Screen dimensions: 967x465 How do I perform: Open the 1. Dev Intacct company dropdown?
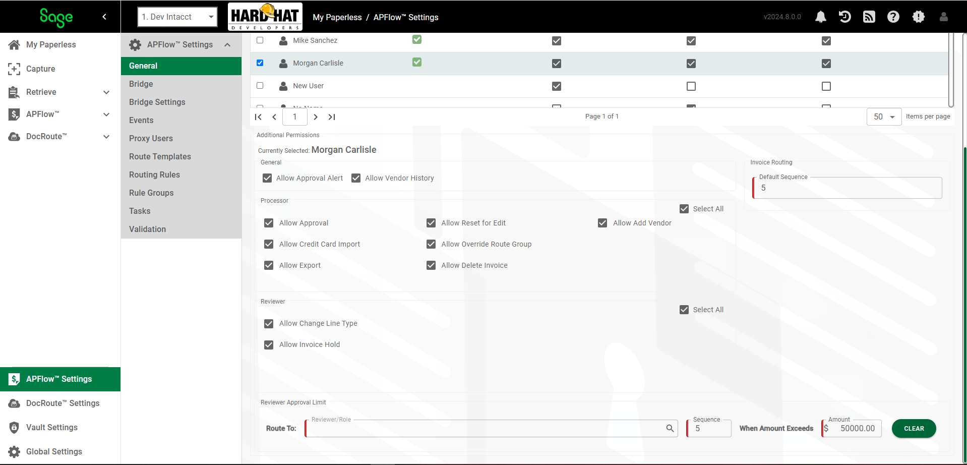(177, 17)
